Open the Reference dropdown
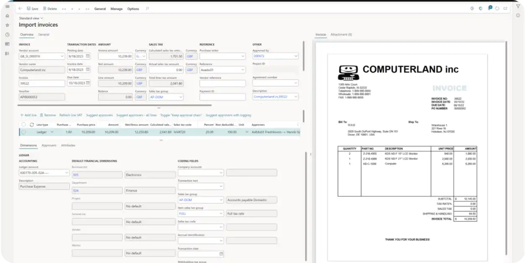Image resolution: width=525 pixels, height=263 pixels. click(x=243, y=70)
